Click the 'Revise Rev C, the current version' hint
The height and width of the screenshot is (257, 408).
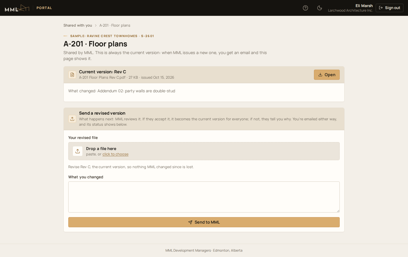pos(131,167)
